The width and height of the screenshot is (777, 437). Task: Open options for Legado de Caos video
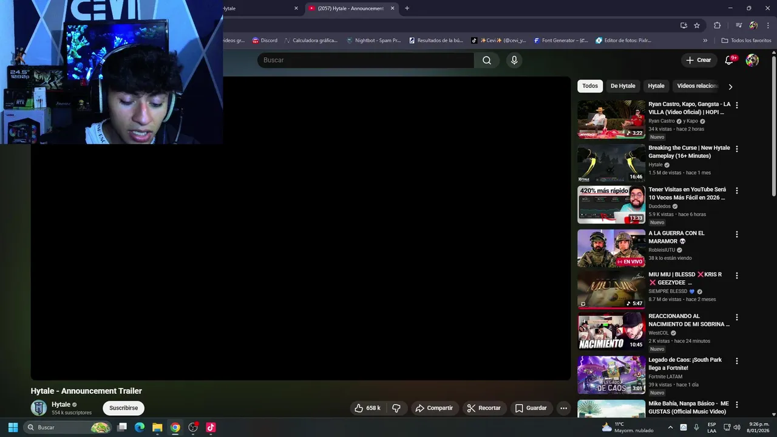pyautogui.click(x=737, y=361)
